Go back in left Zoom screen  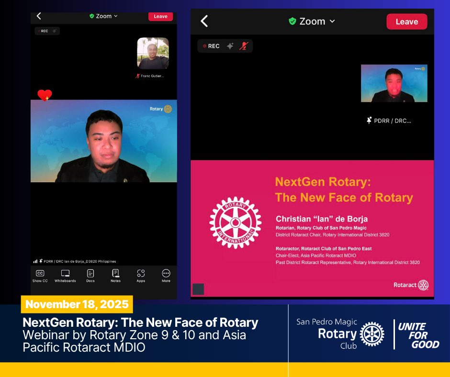[39, 16]
